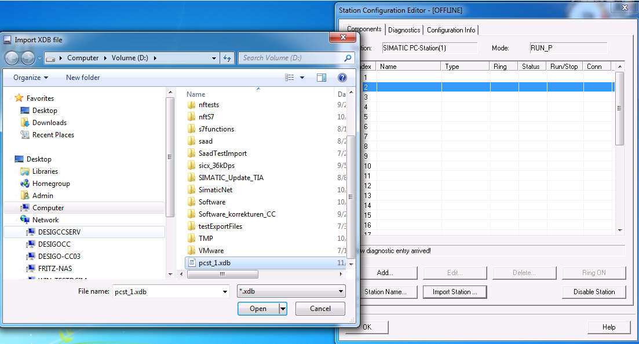Click the change view icon

[x=290, y=78]
